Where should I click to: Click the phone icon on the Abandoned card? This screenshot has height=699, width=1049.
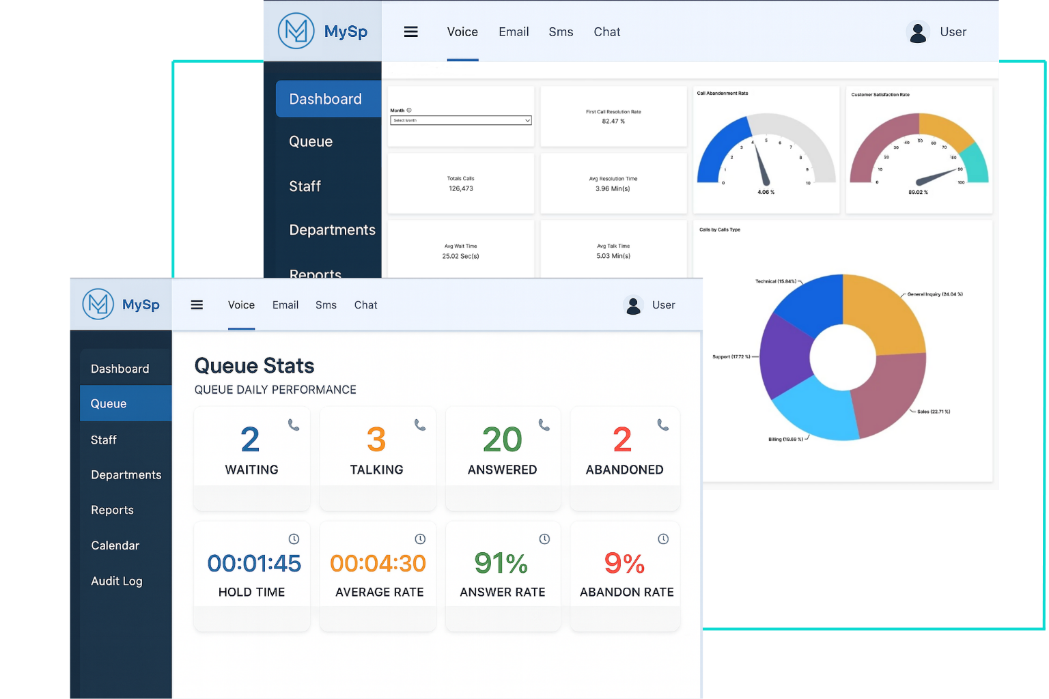662,425
